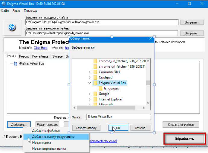Click the Common Files folder icon
208x153 pixels.
(95, 72)
